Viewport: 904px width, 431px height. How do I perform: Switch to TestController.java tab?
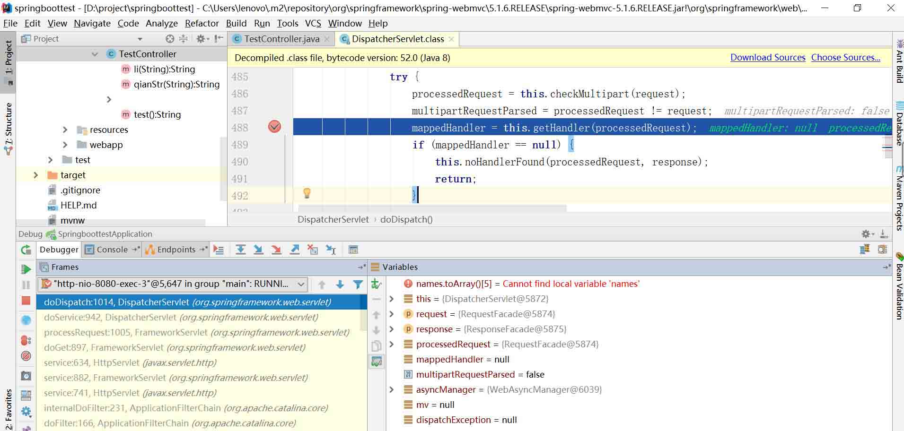click(x=281, y=39)
